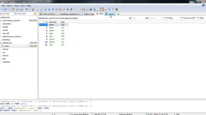Post changes with the checkmark icon

(64, 9)
